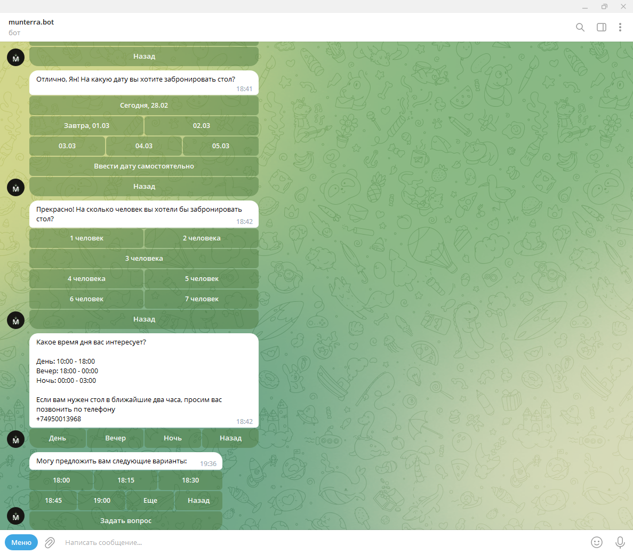633x554 pixels.
Task: Select 1 человек option
Action: 86,238
